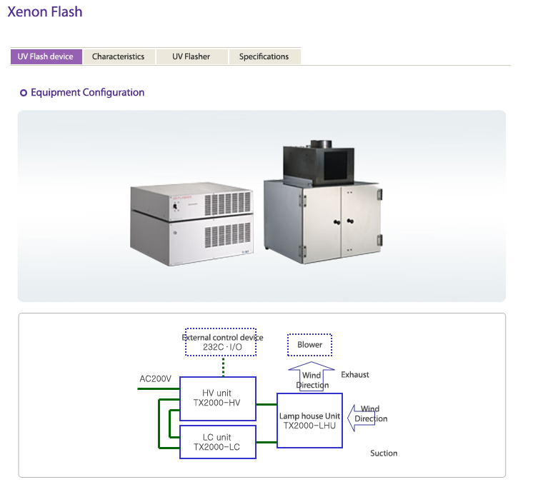This screenshot has height=487, width=543.
Task: Click the LC unit TX2000-LC block
Action: pyautogui.click(x=218, y=442)
